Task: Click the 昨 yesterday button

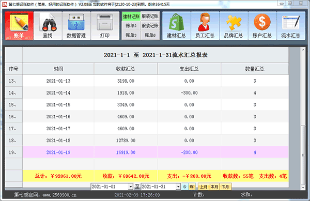Action: pos(192,187)
